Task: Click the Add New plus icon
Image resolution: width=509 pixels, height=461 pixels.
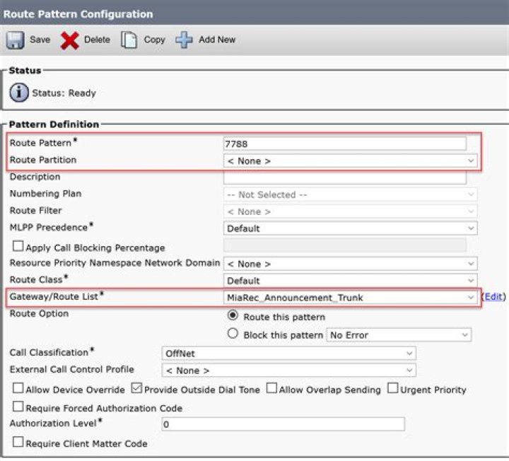Action: [184, 40]
